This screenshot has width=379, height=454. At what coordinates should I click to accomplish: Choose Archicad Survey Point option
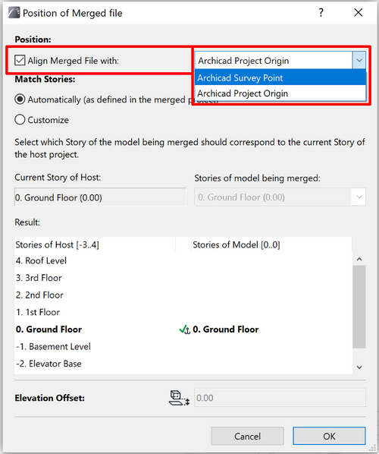pyautogui.click(x=280, y=77)
